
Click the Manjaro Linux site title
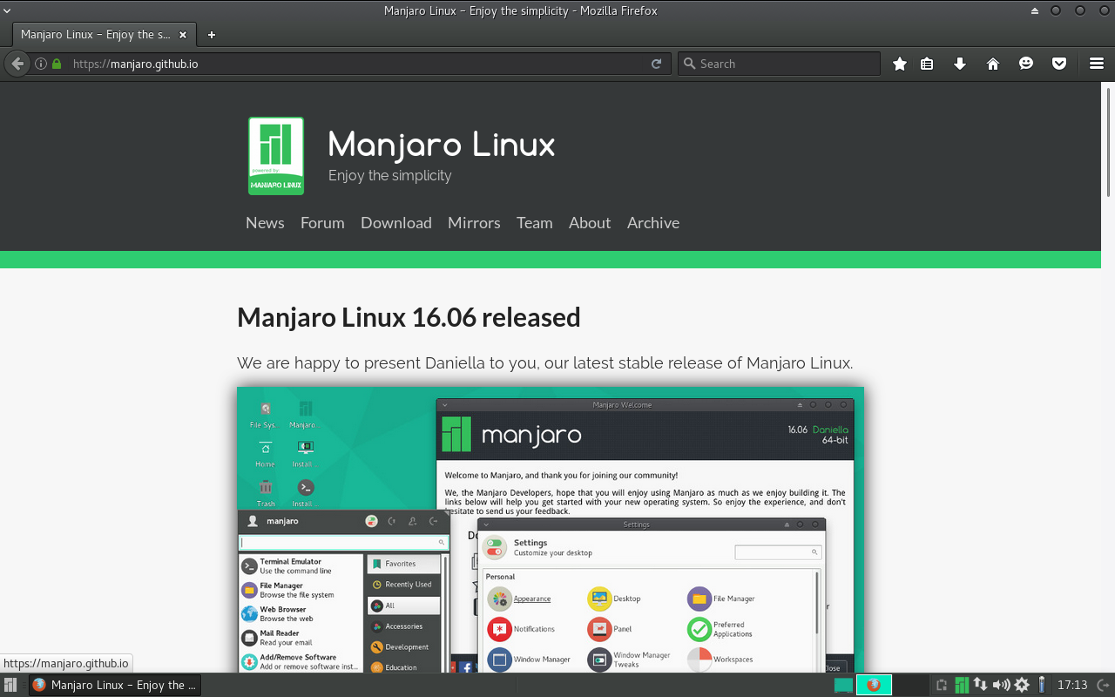point(442,145)
